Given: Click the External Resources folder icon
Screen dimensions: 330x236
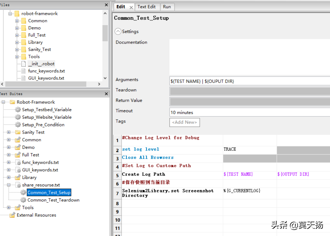Looking at the screenshot, I should coord(12,215).
